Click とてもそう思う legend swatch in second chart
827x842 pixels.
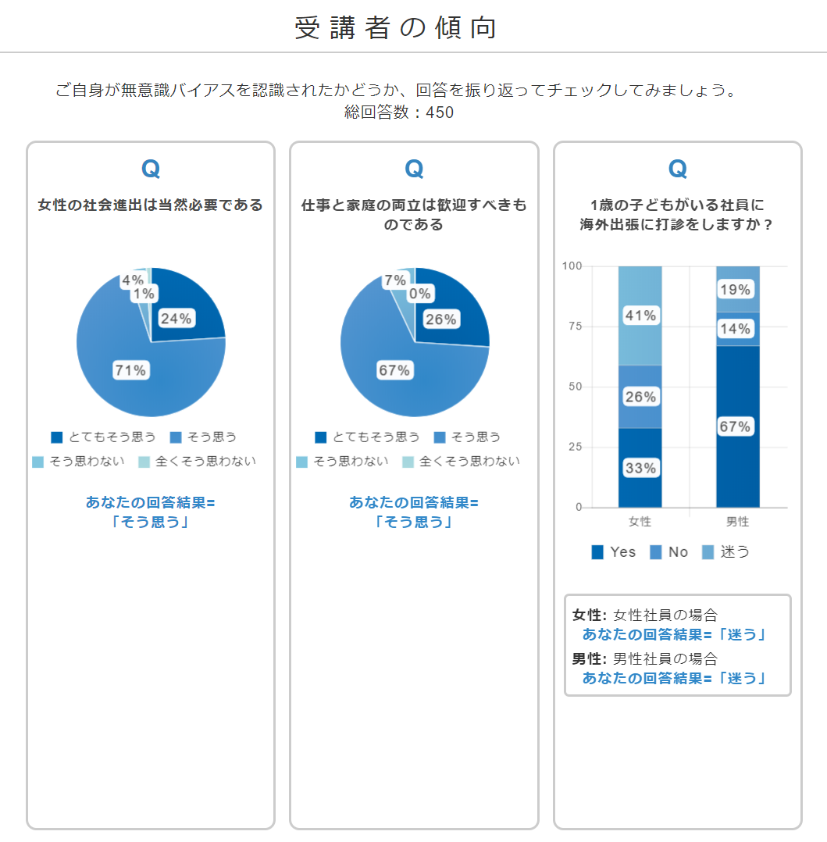tap(321, 437)
